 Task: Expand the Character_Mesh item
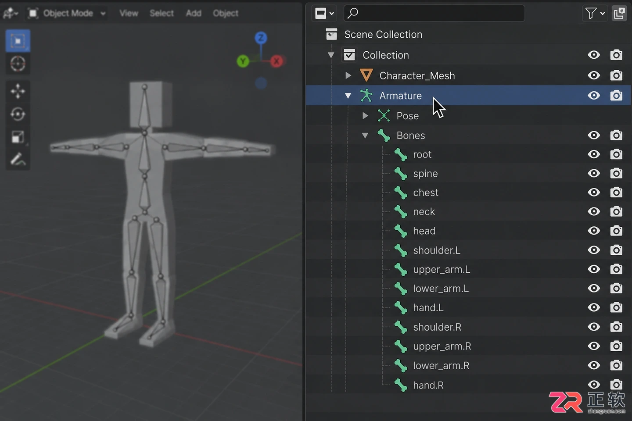tap(348, 75)
